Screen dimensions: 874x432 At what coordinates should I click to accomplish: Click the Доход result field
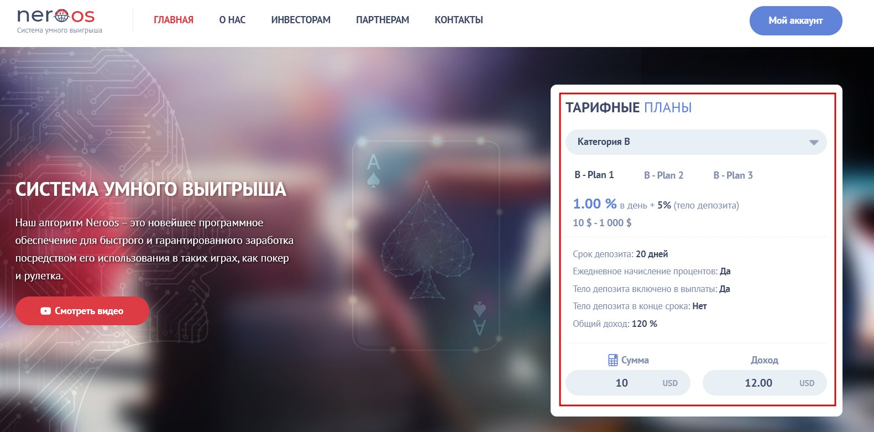click(765, 383)
